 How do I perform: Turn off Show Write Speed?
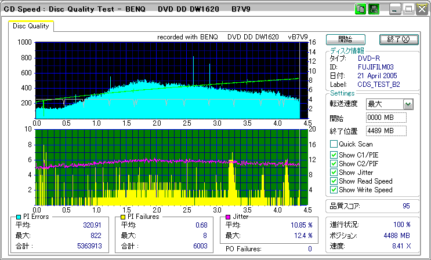point(334,190)
